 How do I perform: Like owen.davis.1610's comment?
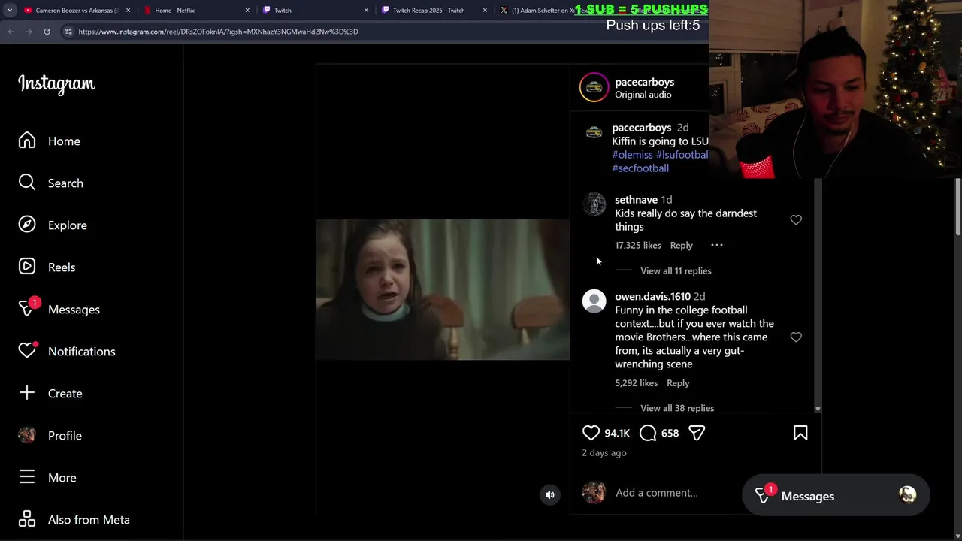click(796, 337)
